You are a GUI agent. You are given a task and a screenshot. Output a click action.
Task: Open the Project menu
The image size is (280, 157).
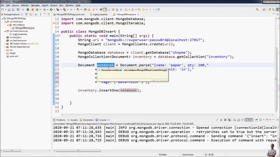coord(54,5)
